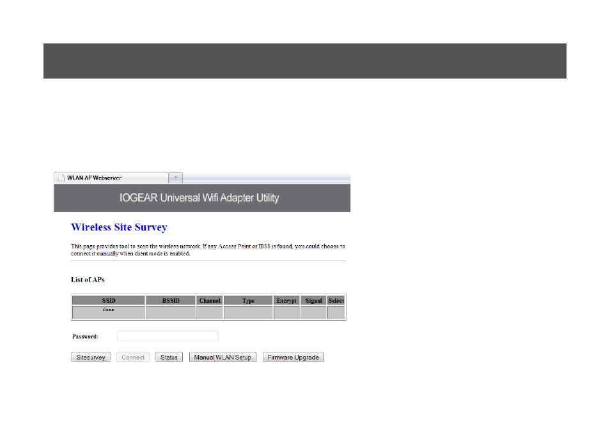Click the List of APs label
The height and width of the screenshot is (424, 610).
pos(88,280)
